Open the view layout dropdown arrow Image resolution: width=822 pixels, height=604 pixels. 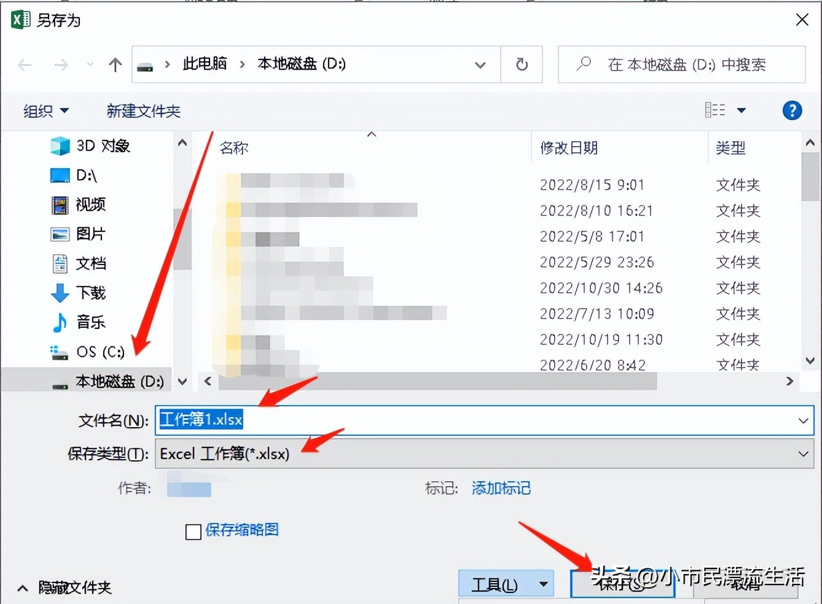(x=742, y=110)
